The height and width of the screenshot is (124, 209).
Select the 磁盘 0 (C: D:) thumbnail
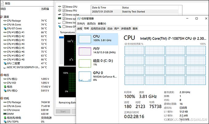click(85, 63)
